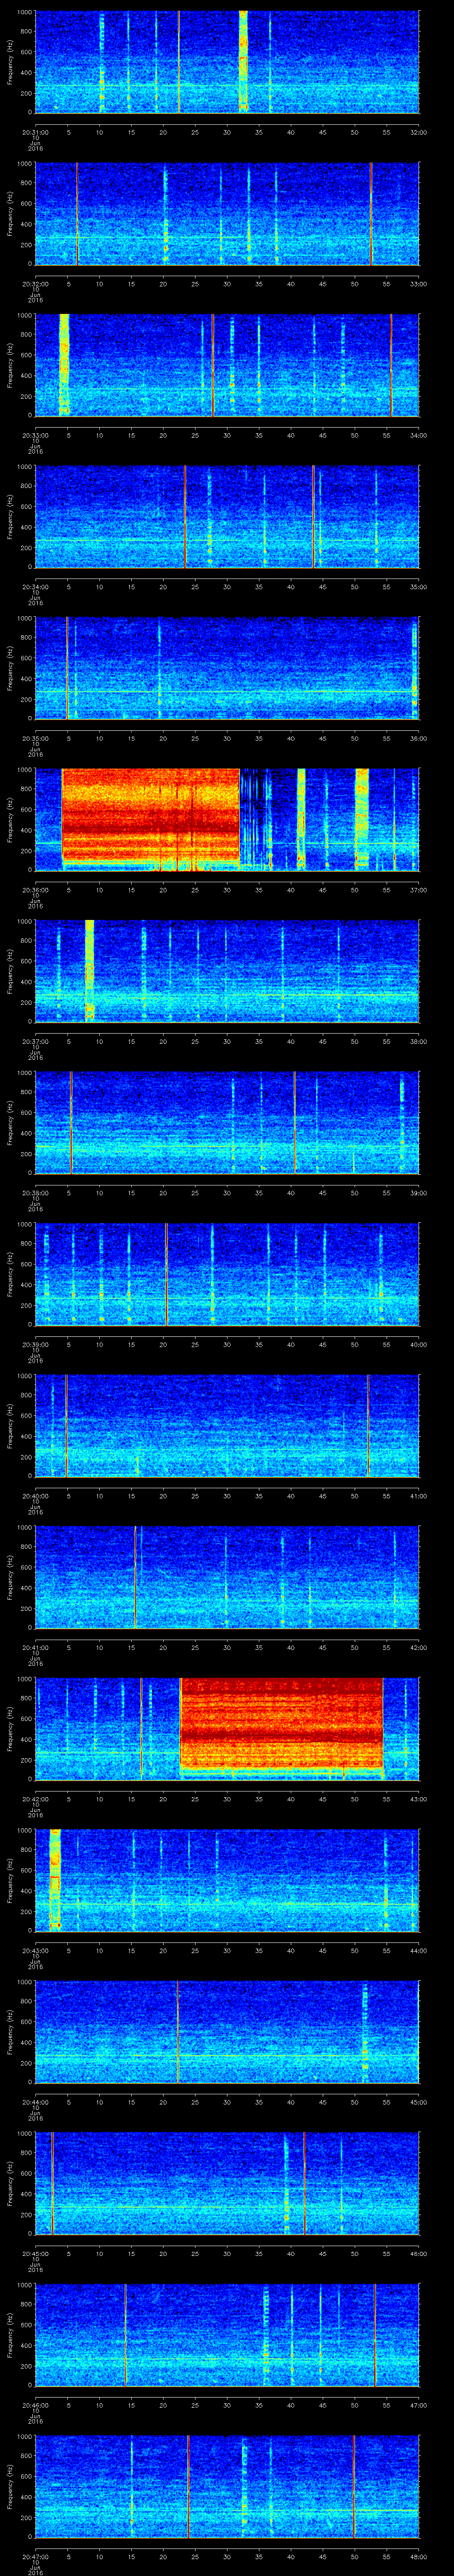Click the 20:45:00 time label
The image size is (454, 2576).
pyautogui.click(x=35, y=2252)
